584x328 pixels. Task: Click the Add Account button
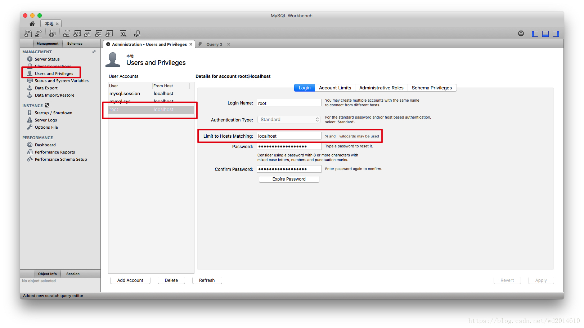(130, 280)
